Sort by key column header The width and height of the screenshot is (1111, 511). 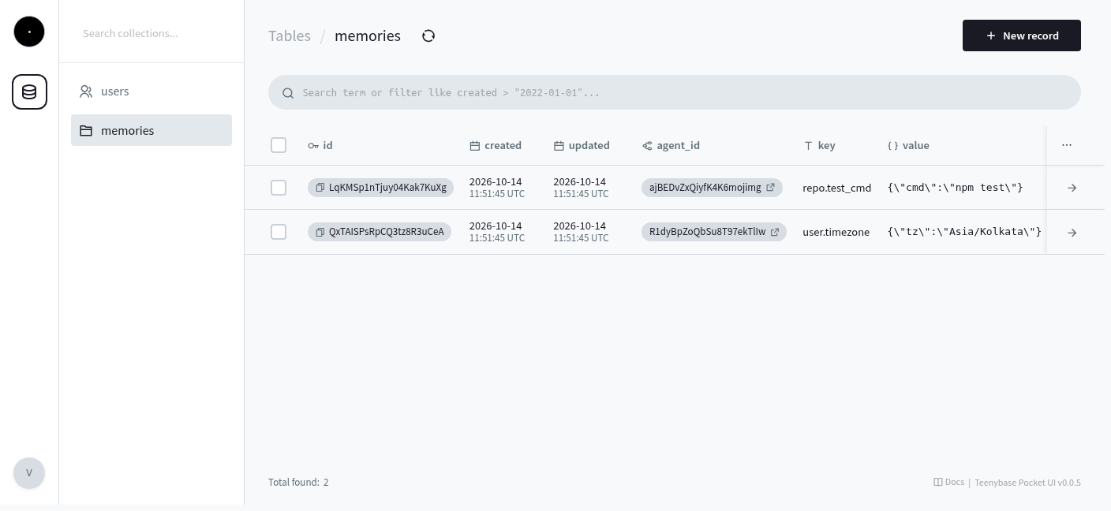[819, 145]
